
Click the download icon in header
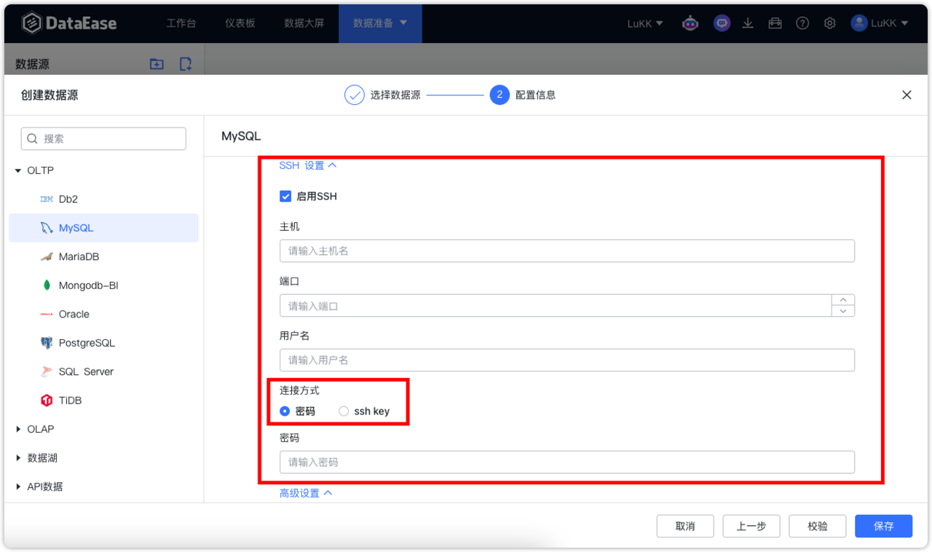[748, 23]
